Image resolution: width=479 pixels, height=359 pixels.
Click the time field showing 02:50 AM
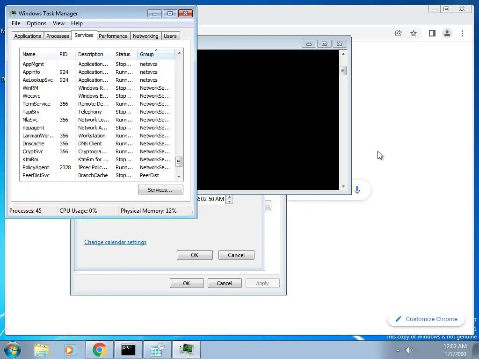(x=211, y=199)
